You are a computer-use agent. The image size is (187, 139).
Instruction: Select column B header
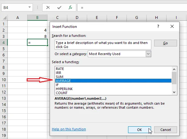[x=37, y=18]
